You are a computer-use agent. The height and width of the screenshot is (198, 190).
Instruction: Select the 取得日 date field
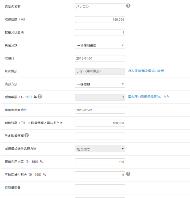coord(100,58)
